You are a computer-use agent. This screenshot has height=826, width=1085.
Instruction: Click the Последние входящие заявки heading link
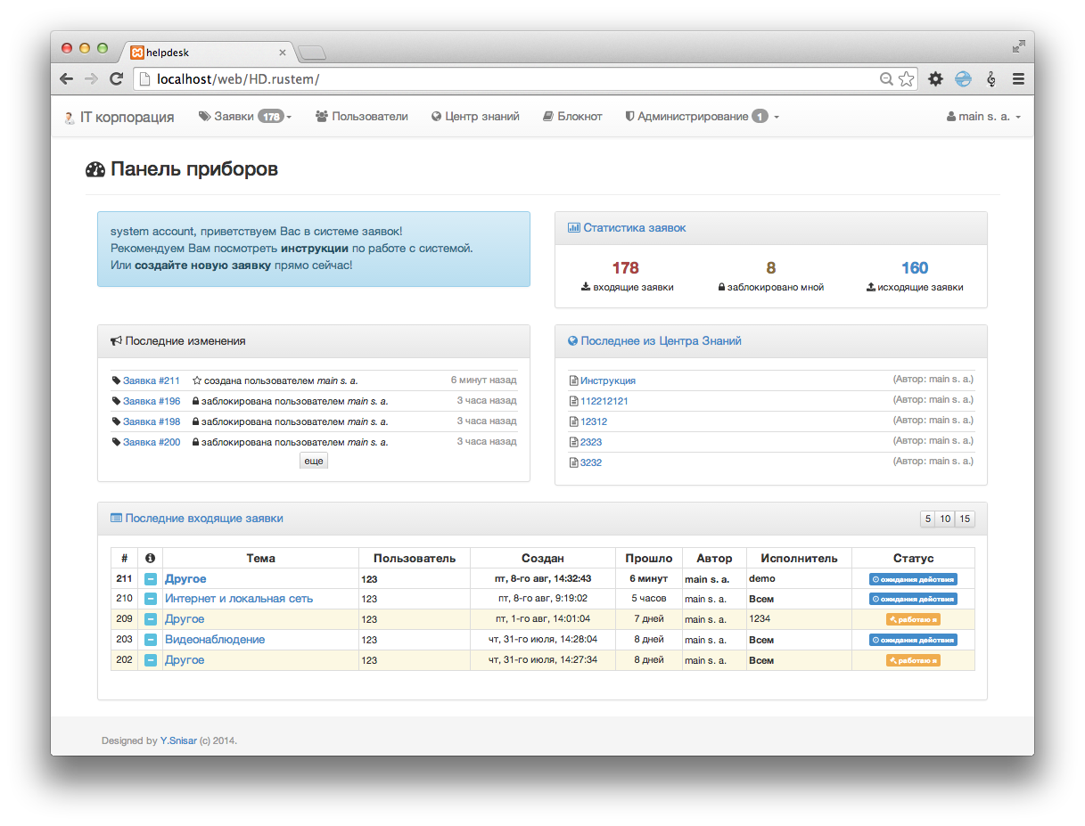click(x=204, y=519)
